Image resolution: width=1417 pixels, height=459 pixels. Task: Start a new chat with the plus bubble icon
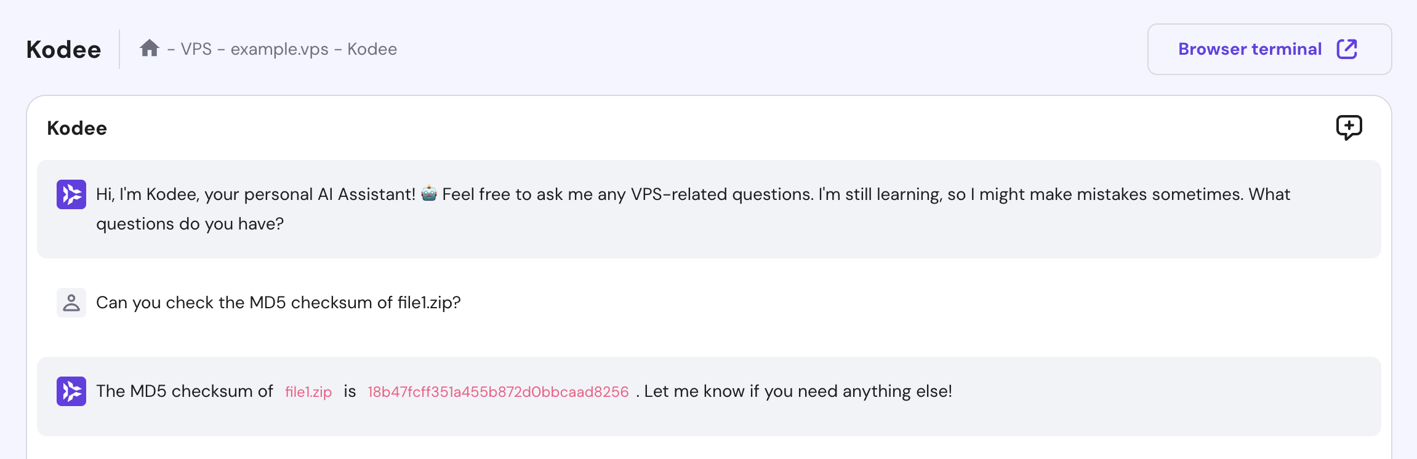click(1349, 127)
